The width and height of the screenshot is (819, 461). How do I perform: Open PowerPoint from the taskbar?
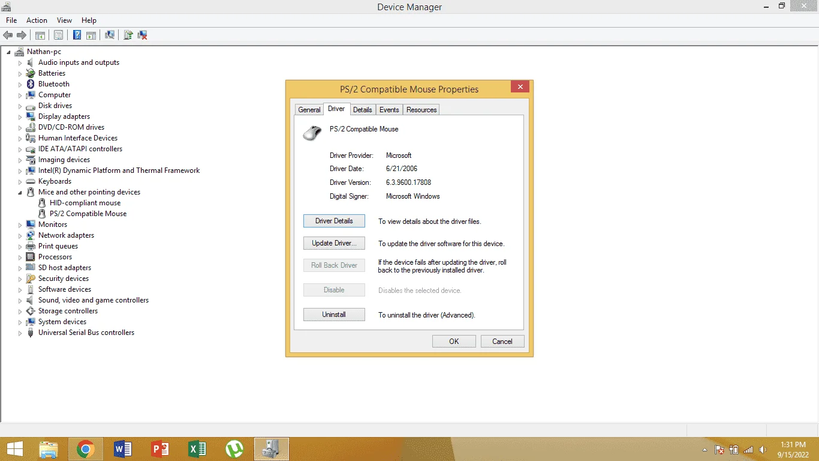coord(160,449)
